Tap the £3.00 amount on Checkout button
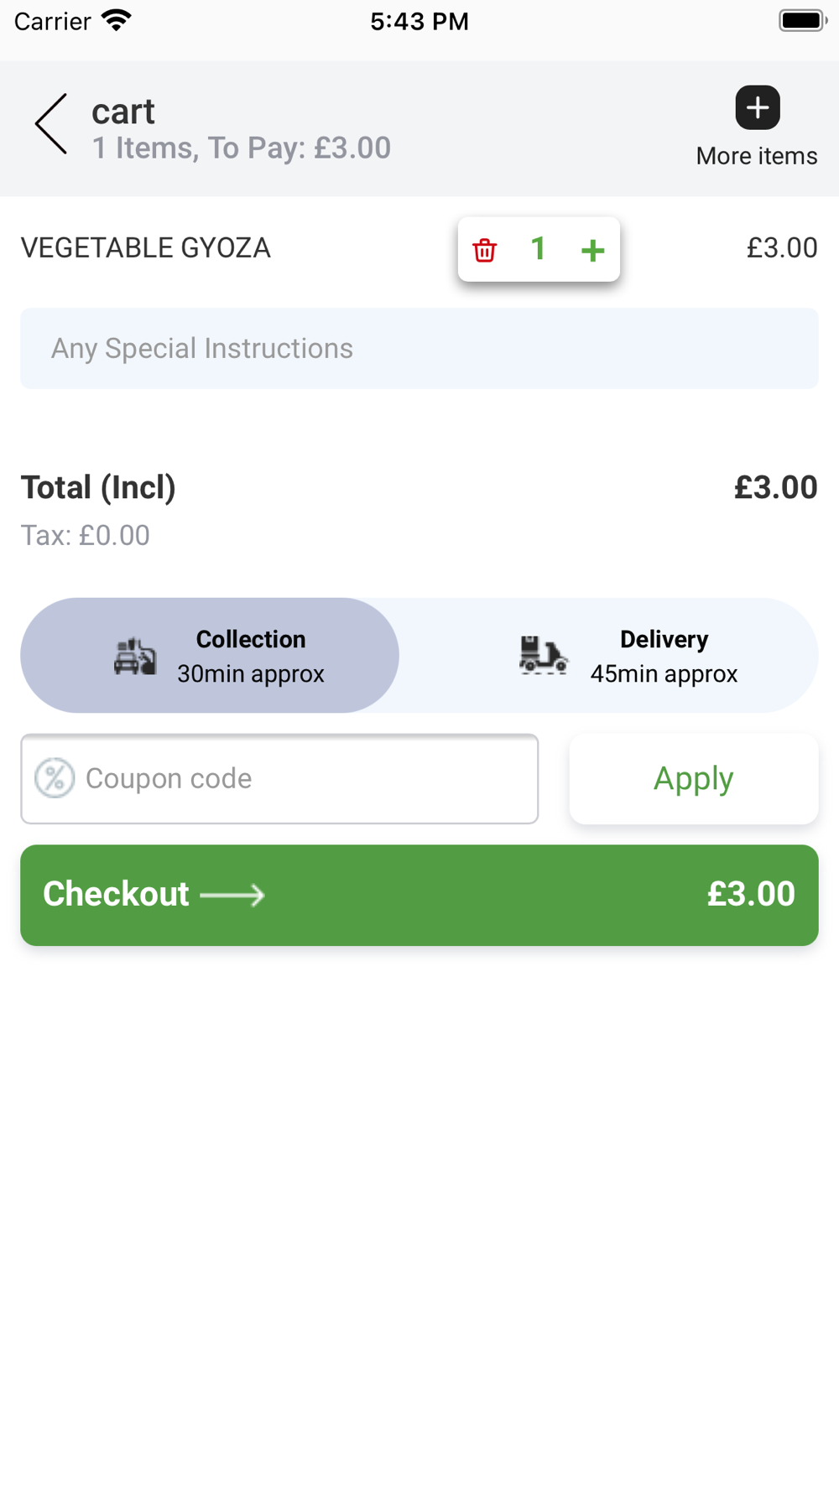 click(x=751, y=895)
